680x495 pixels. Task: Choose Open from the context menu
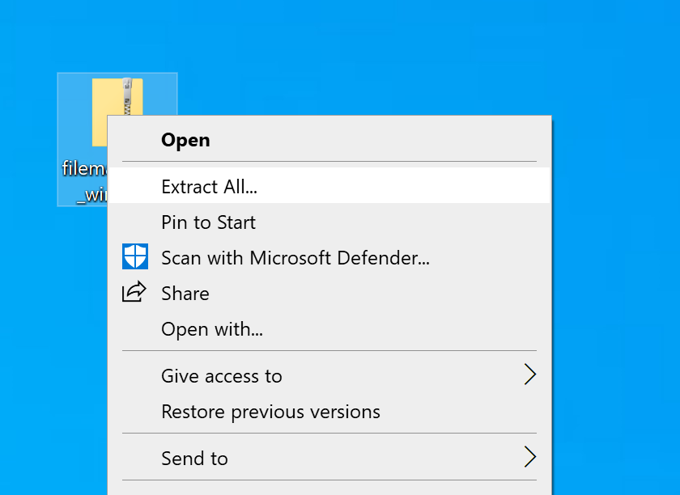(185, 140)
